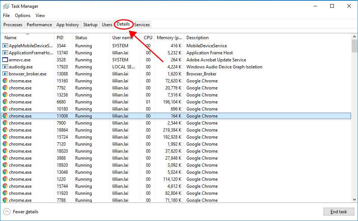Click the 'MobileDeviceService' description
Viewport: 358px width, 221px height.
[x=207, y=46]
